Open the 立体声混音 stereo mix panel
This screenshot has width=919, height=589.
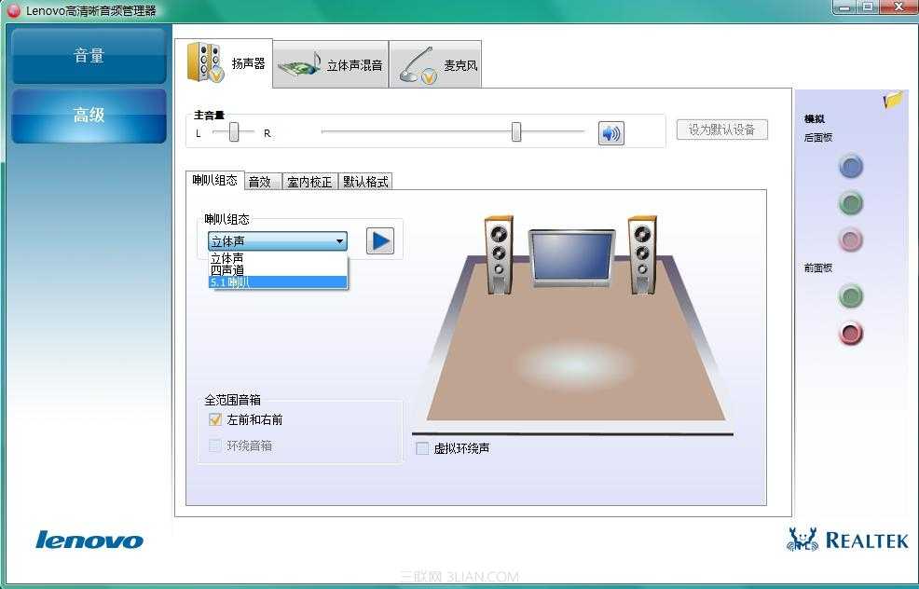[332, 63]
